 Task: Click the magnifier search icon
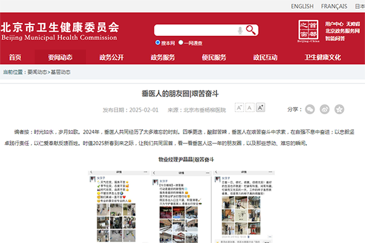point(251,30)
